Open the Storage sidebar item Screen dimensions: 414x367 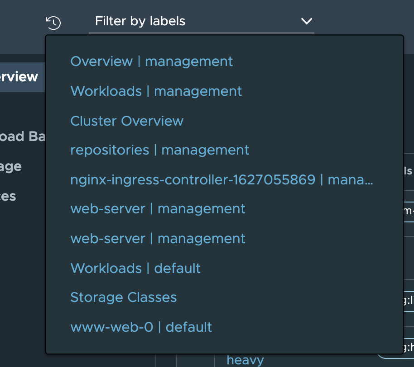coord(11,166)
